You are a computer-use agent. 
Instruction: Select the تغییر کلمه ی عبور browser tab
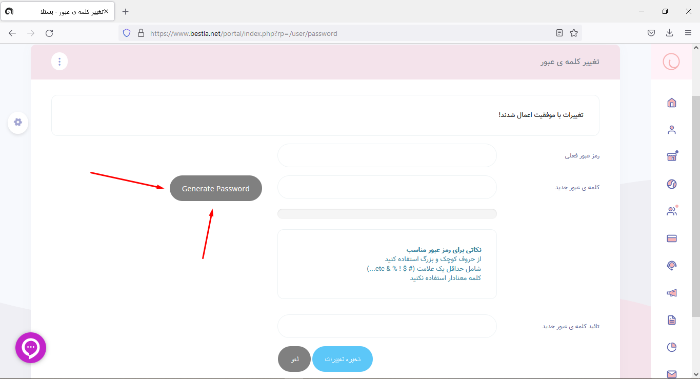click(56, 11)
